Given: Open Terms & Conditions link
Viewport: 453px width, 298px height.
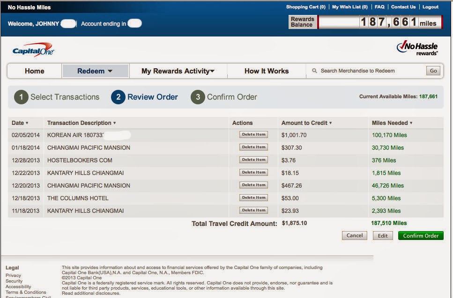Looking at the screenshot, I should 26,292.
